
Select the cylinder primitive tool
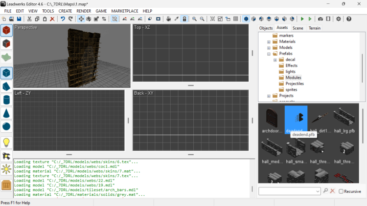pyautogui.click(x=6, y=100)
